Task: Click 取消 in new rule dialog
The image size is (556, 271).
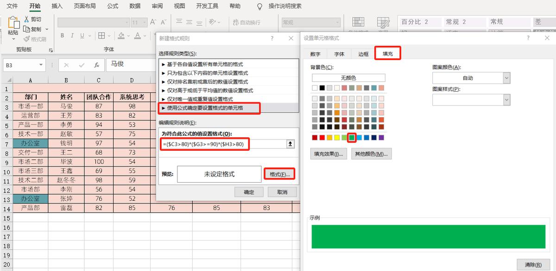Action: [x=282, y=192]
